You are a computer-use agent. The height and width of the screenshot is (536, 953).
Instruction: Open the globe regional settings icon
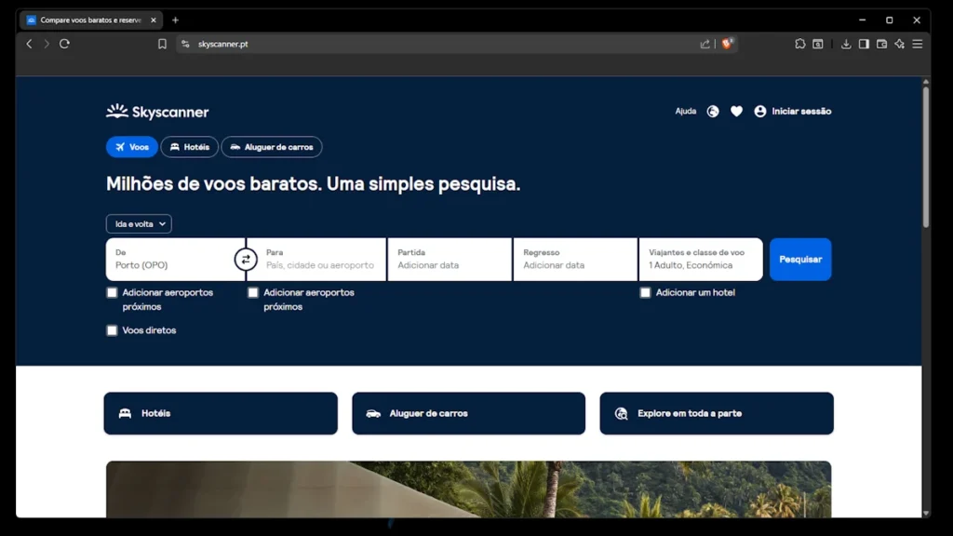(713, 112)
